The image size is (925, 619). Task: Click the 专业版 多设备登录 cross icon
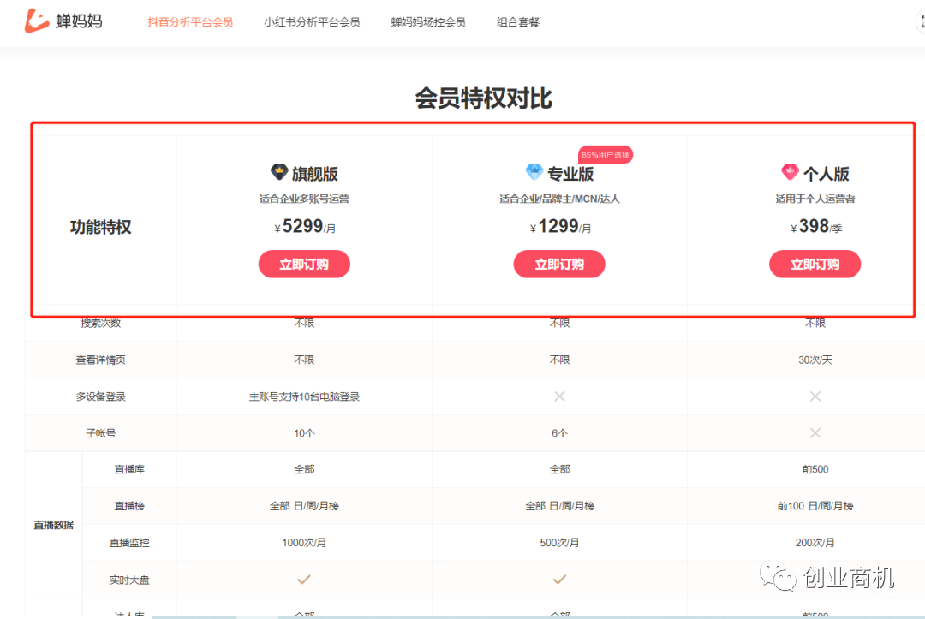[559, 396]
